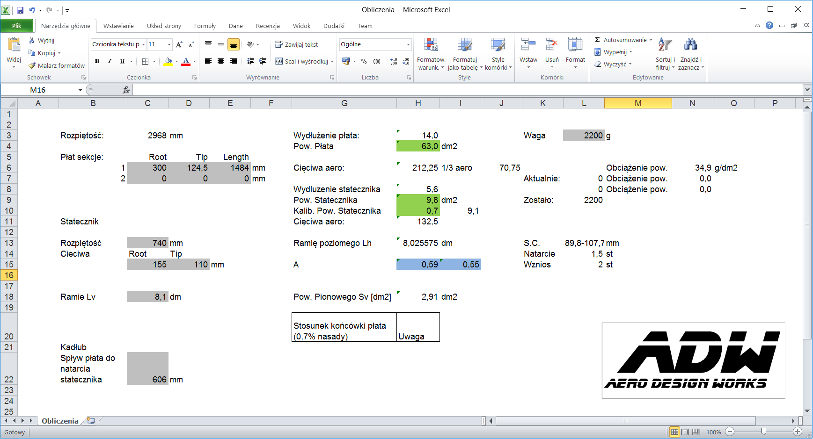This screenshot has height=439, width=813.
Task: Switch to the Formuły ribbon tab
Action: tap(205, 26)
